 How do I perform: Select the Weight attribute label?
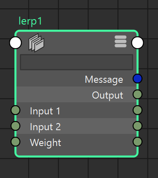[x=45, y=143]
